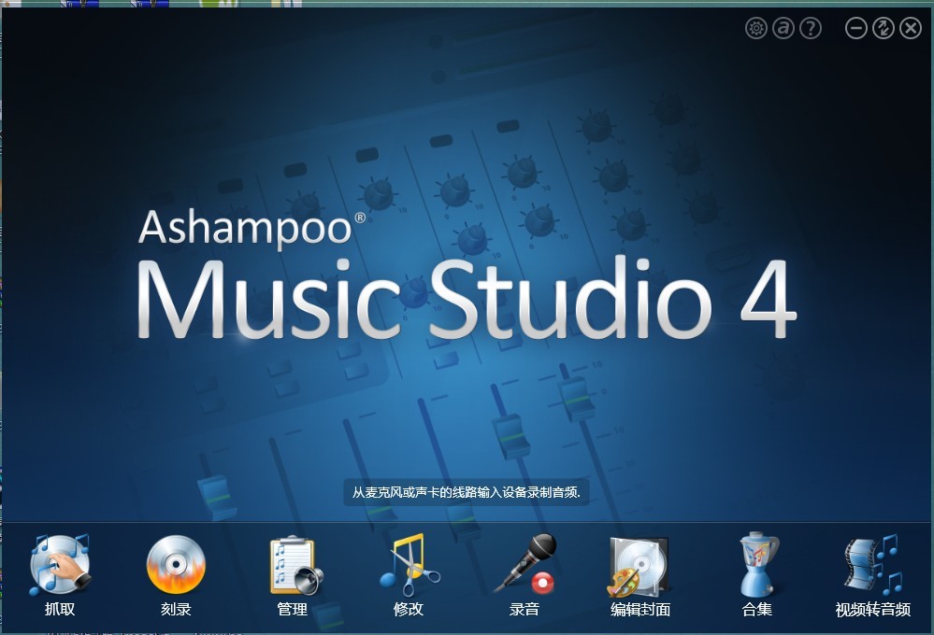Click the 抓取 text label

60,610
